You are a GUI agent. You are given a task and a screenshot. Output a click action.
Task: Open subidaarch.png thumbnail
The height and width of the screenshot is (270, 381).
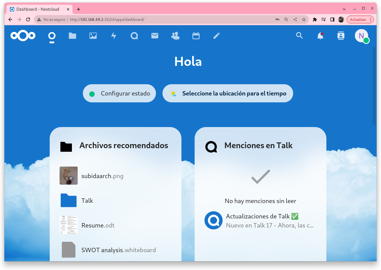tap(69, 176)
